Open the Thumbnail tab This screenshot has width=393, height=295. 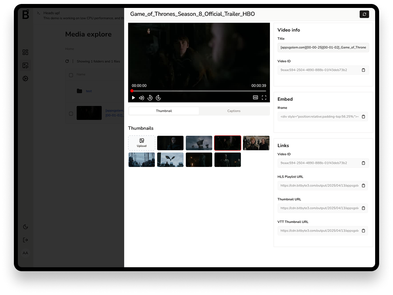click(163, 111)
